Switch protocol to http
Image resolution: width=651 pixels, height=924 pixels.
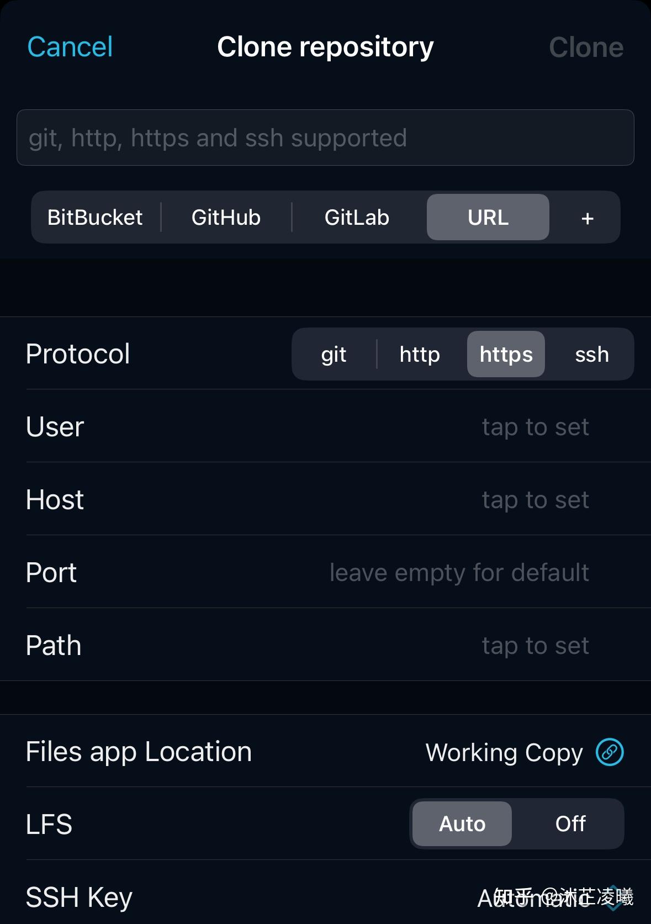coord(419,354)
